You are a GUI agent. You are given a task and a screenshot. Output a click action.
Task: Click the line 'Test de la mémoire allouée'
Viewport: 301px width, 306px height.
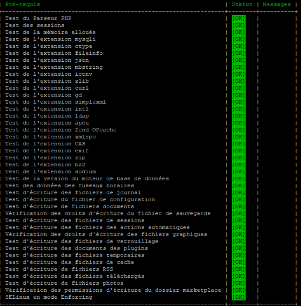[x=50, y=32]
